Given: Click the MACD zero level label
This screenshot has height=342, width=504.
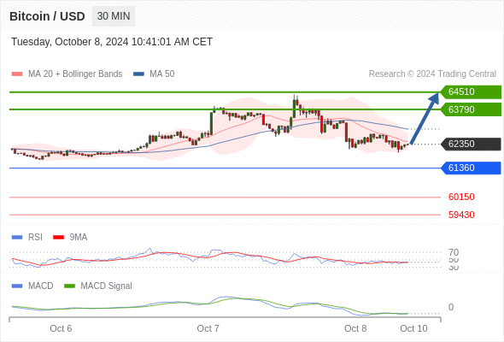Looking at the screenshot, I should click(451, 307).
